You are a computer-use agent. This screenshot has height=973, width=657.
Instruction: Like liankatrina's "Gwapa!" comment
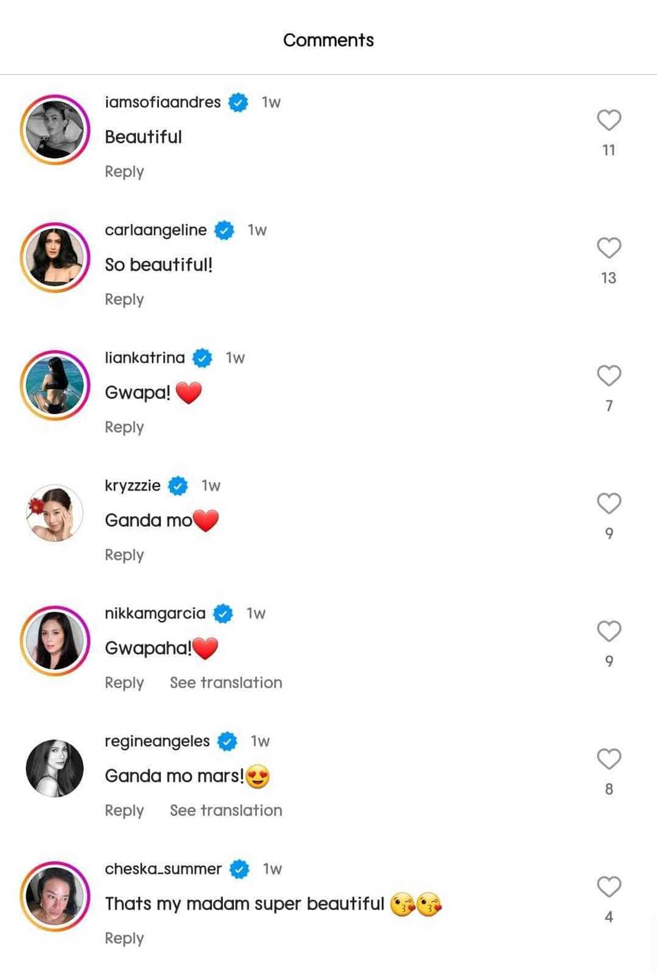pyautogui.click(x=609, y=376)
